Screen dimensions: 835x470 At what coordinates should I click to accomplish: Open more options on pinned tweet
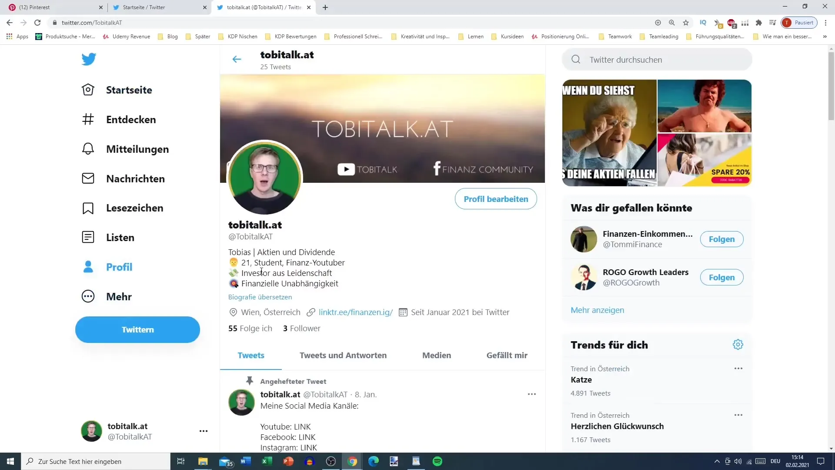click(531, 394)
